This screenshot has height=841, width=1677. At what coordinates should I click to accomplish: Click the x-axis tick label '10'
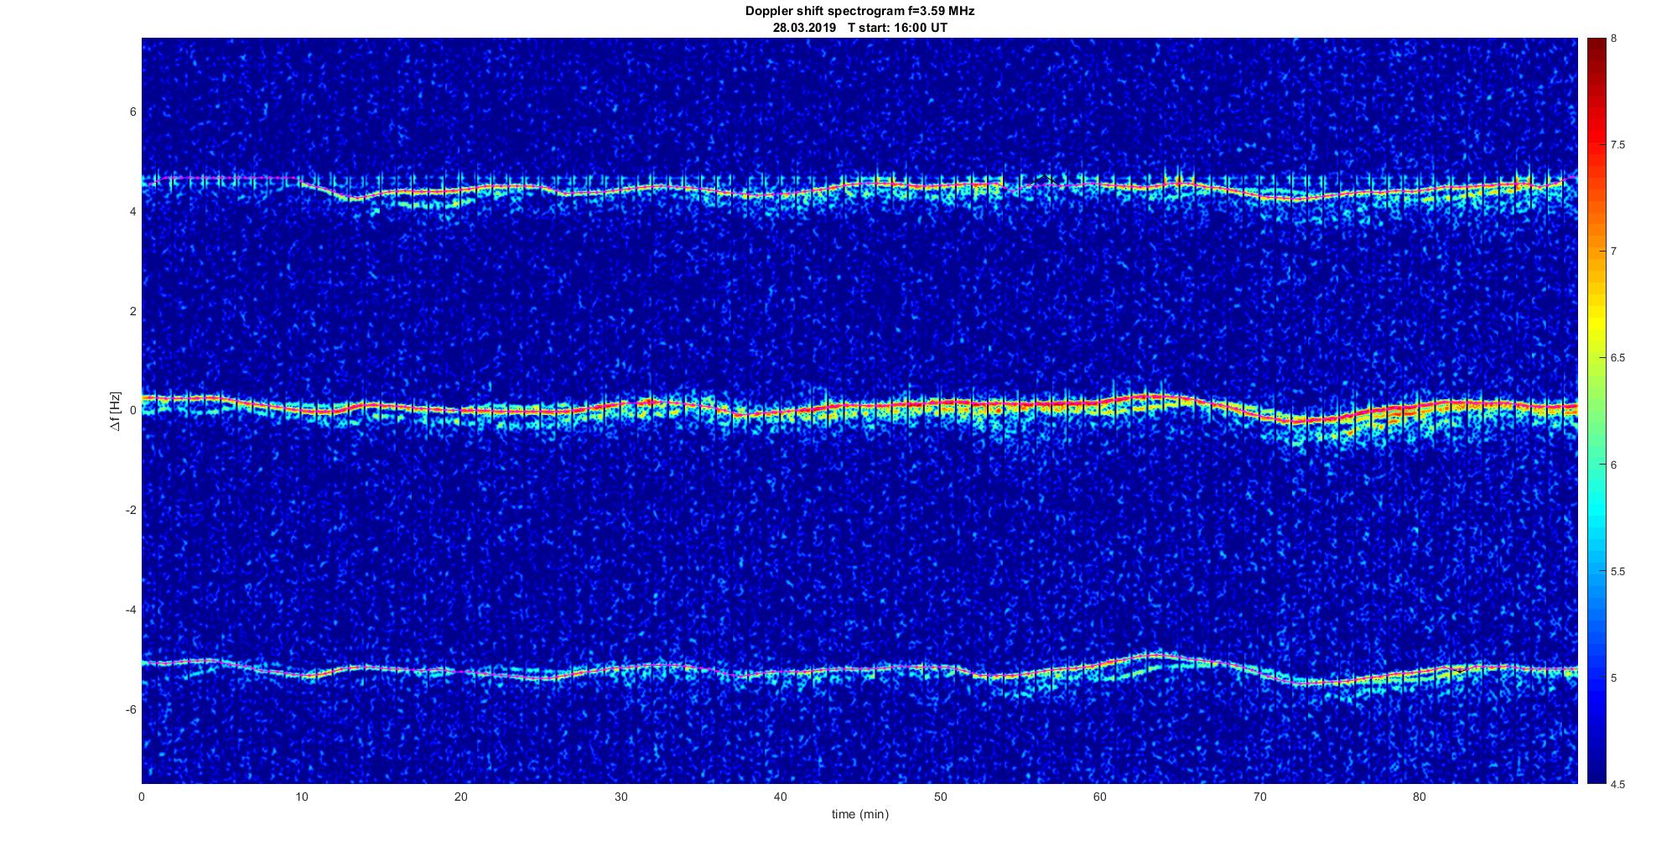(x=301, y=797)
